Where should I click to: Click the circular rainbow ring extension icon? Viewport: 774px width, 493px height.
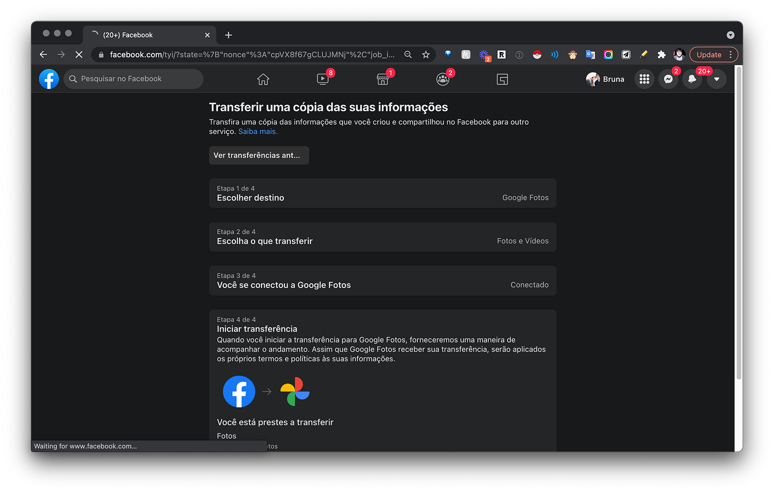coord(608,54)
